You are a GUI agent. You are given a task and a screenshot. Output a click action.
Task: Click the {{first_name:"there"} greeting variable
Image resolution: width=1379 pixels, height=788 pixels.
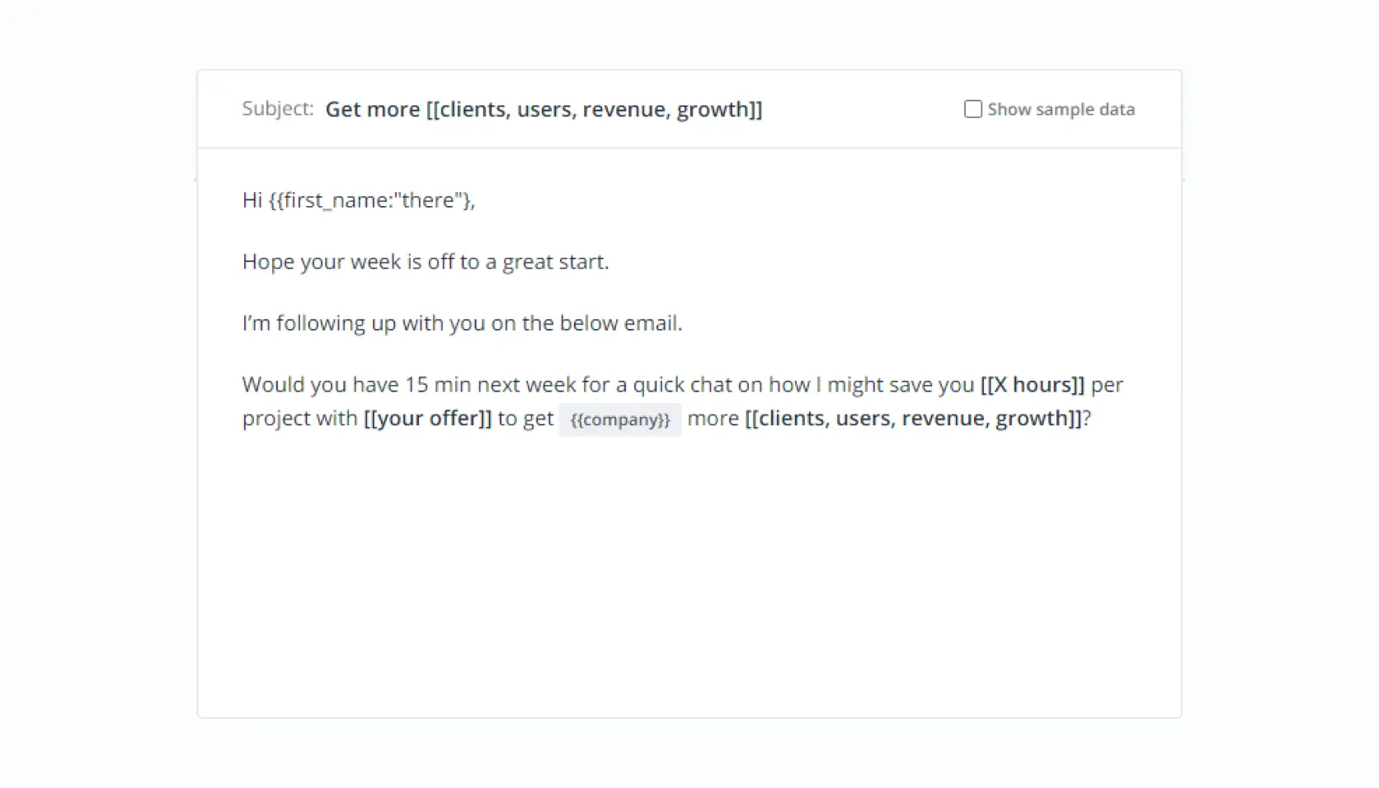(x=369, y=200)
